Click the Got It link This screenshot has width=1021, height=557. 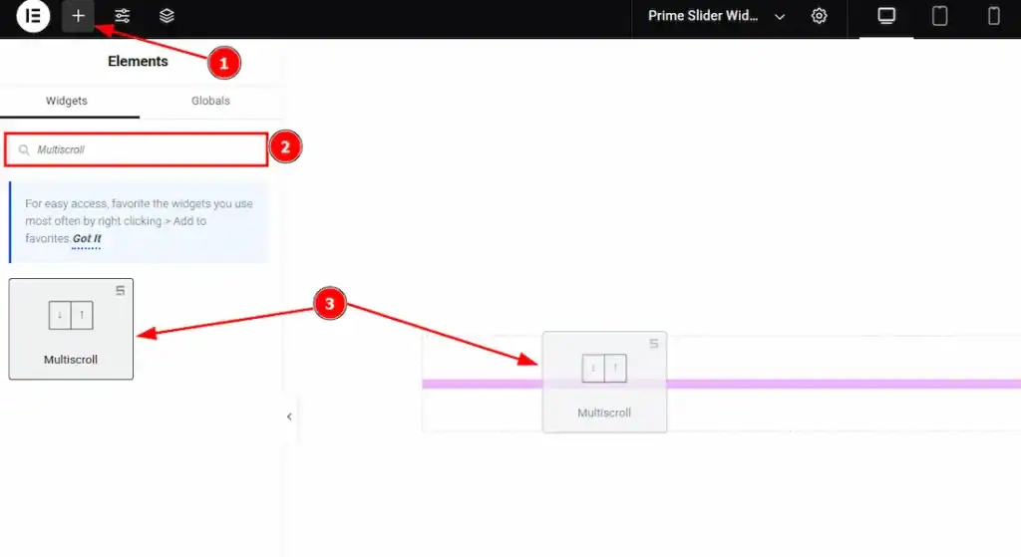click(x=87, y=239)
